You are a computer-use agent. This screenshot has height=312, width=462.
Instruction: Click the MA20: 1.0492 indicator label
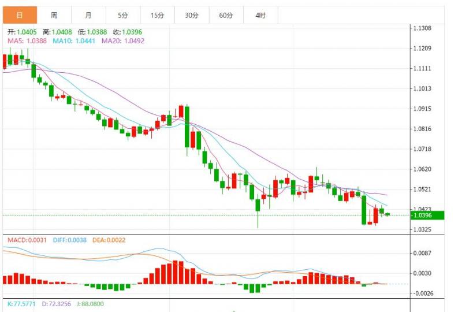click(x=123, y=40)
